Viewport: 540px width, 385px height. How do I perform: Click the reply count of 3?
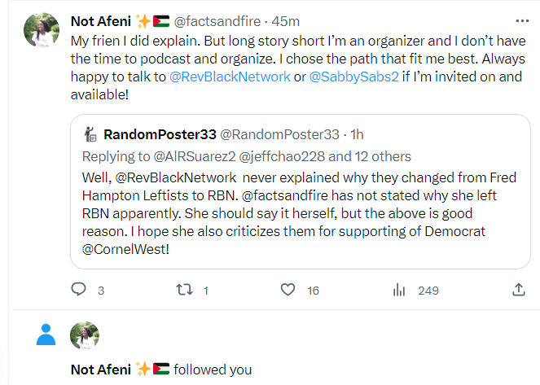pos(101,290)
